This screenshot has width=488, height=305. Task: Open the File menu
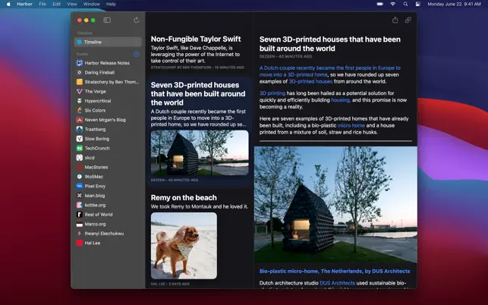[43, 4]
